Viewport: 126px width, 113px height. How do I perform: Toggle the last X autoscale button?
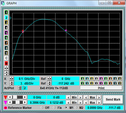click(x=120, y=79)
